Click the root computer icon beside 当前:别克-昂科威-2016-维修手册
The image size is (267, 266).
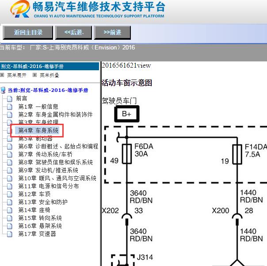3,90
